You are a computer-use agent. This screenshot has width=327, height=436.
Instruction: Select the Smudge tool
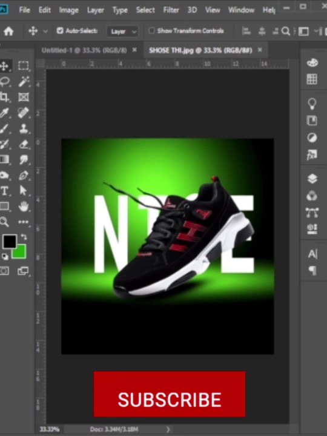click(24, 160)
